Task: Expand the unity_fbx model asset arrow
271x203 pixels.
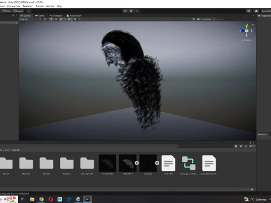Action: (157, 163)
